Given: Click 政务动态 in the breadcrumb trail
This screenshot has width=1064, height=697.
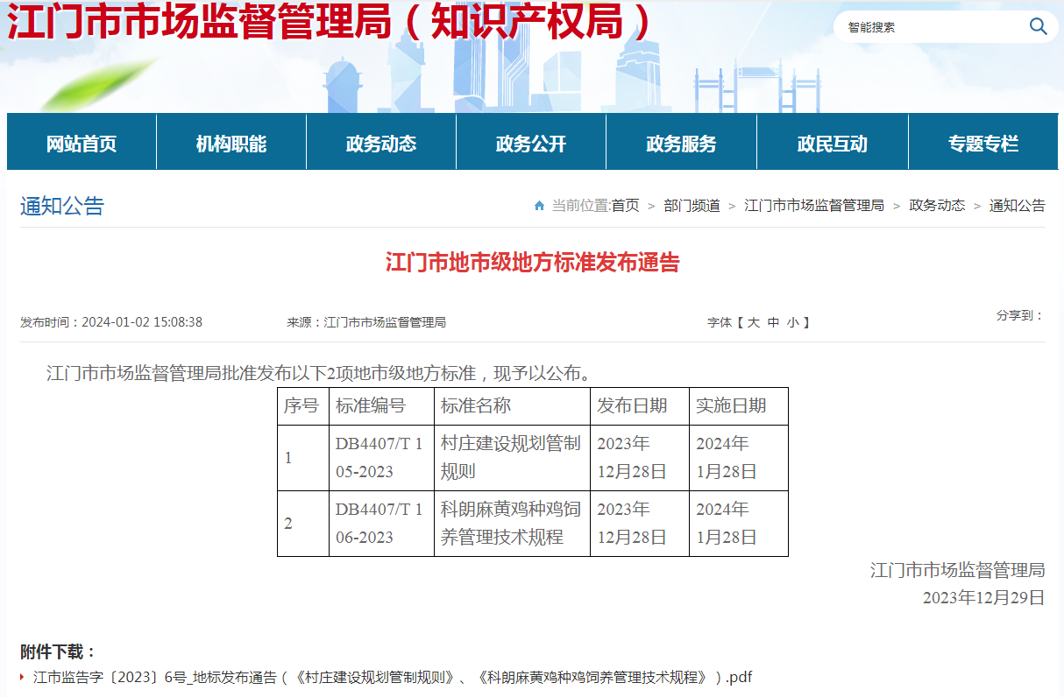Looking at the screenshot, I should pos(937,206).
